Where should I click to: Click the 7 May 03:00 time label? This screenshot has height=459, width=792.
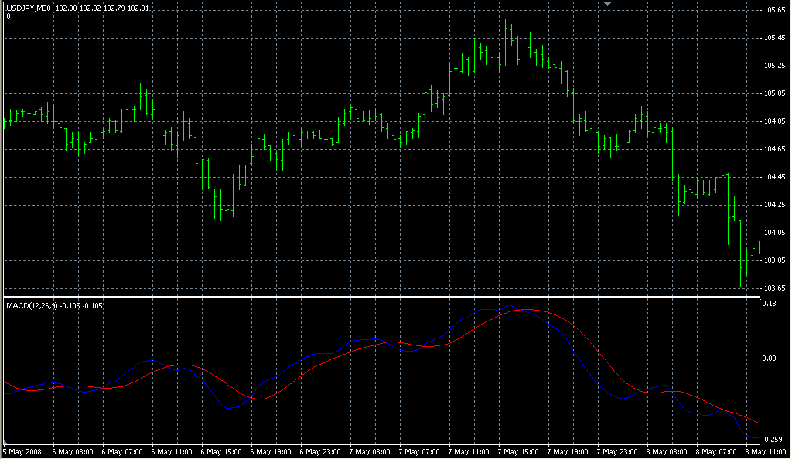[x=370, y=451]
